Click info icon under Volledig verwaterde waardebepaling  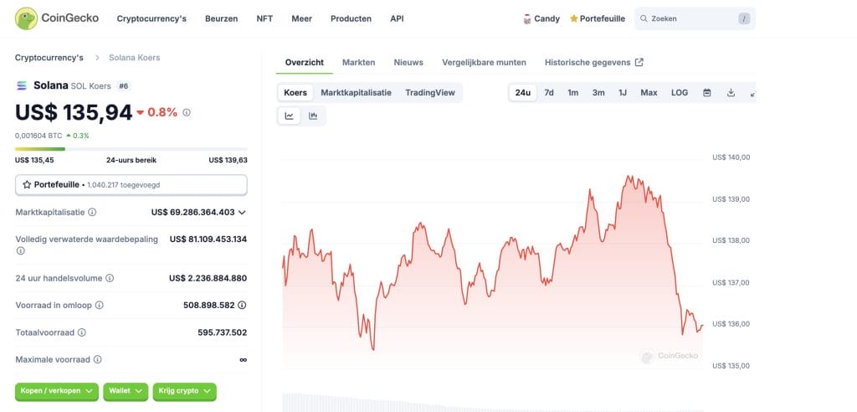point(20,250)
